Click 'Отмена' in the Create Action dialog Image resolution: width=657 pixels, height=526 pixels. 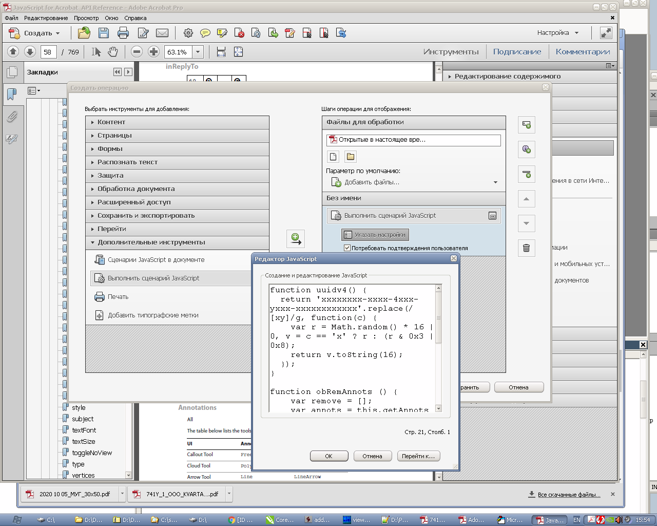tap(519, 387)
